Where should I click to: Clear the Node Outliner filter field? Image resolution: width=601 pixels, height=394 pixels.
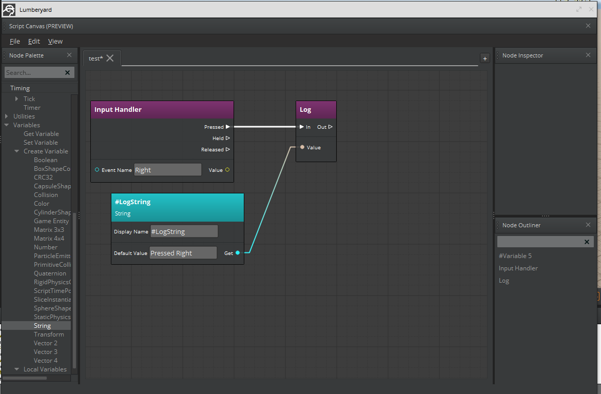587,242
